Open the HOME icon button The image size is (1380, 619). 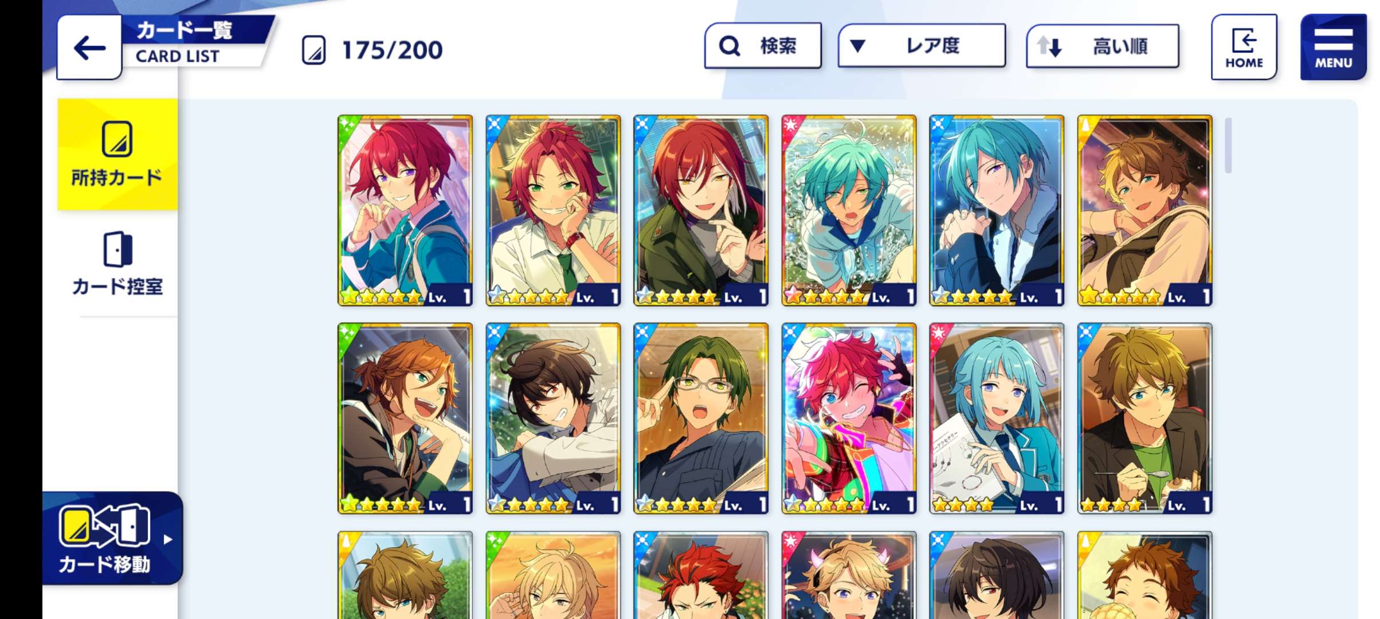[1244, 47]
